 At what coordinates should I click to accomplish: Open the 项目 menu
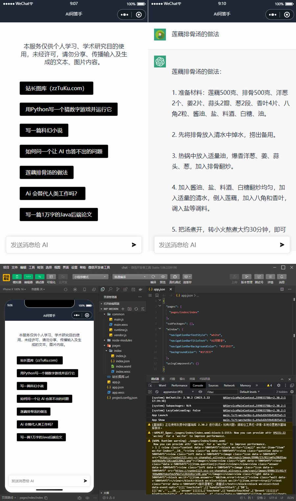pyautogui.click(x=6, y=267)
